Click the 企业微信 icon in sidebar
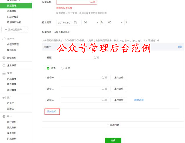185x143 pixels. click(4, 65)
